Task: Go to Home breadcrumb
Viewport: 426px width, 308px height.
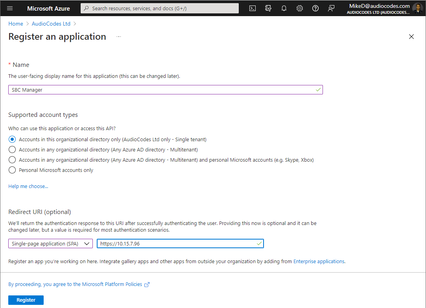Action: coord(16,24)
